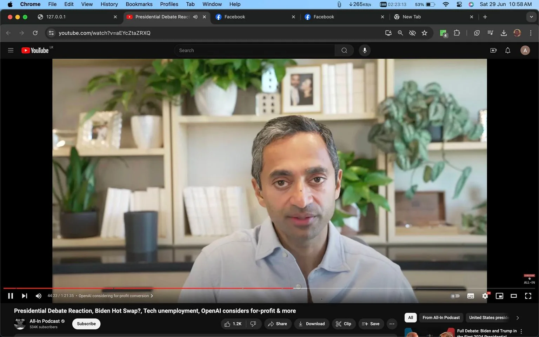Switch to the 127.0.0.1 tab

point(78,17)
